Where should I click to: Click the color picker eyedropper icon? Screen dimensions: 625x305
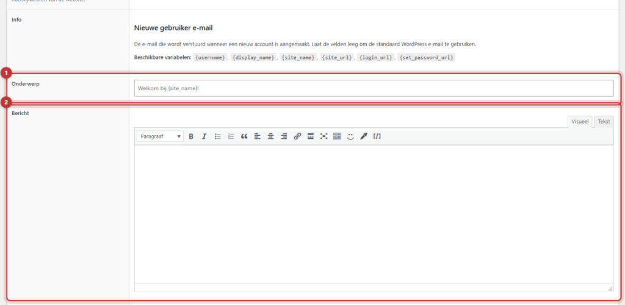click(x=364, y=136)
